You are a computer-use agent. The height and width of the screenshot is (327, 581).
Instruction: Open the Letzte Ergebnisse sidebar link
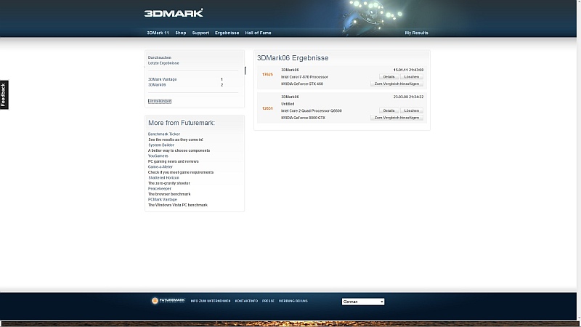[x=163, y=63]
